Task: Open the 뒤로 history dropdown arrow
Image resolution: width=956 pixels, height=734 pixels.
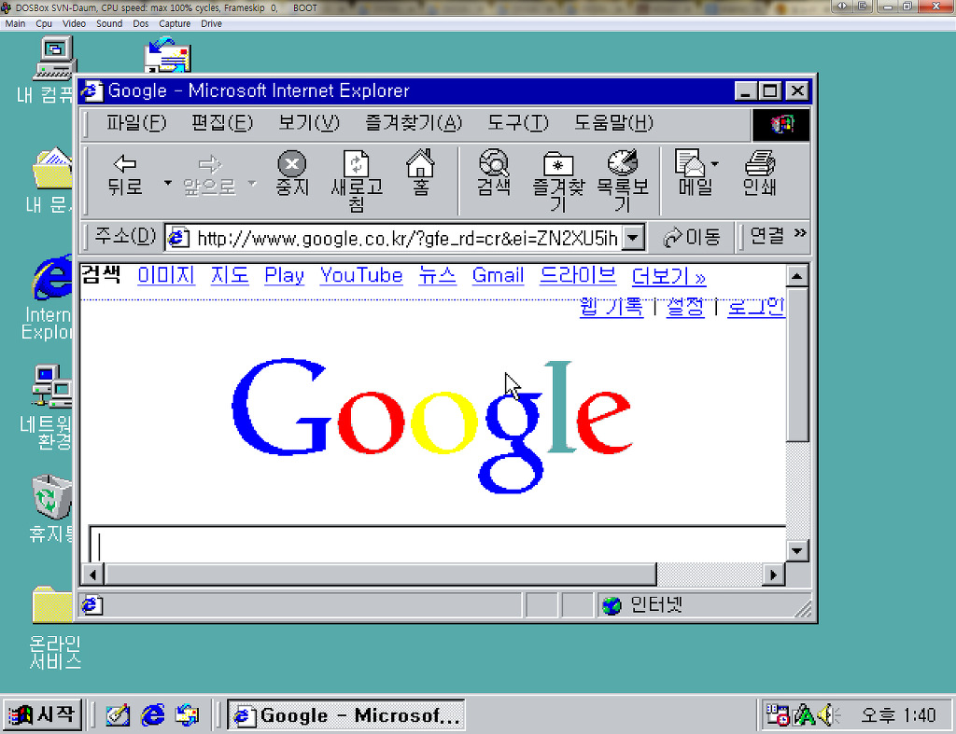Action: point(168,182)
